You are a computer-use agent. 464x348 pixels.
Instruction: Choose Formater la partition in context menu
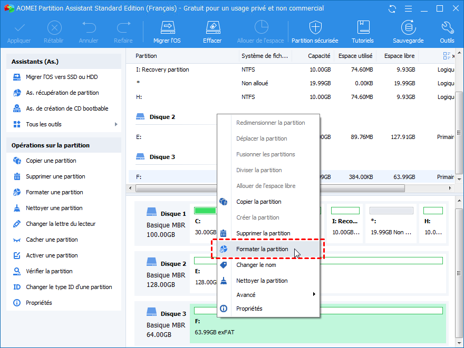(268, 250)
